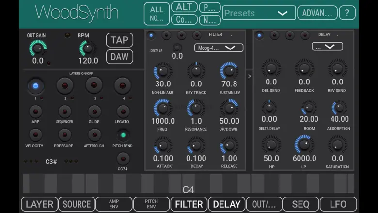This screenshot has height=213, width=378.
Task: Click the delay SATURATION knob
Action: (337, 145)
